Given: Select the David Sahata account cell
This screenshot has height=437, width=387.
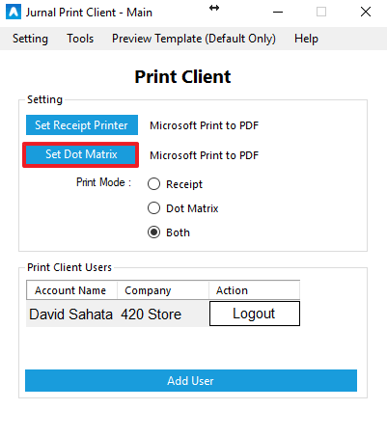Looking at the screenshot, I should (71, 314).
